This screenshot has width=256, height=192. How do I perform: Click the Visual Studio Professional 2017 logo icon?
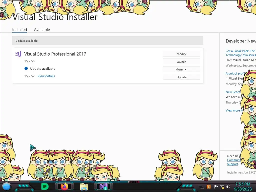(18, 54)
